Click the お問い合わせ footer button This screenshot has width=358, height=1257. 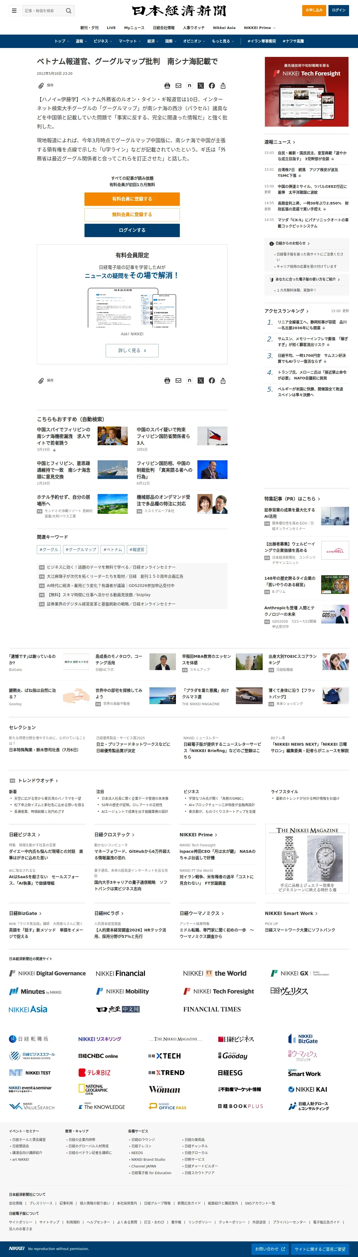(x=270, y=1249)
